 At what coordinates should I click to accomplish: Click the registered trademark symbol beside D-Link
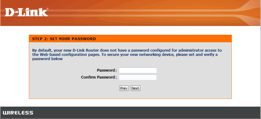pyautogui.click(x=47, y=9)
